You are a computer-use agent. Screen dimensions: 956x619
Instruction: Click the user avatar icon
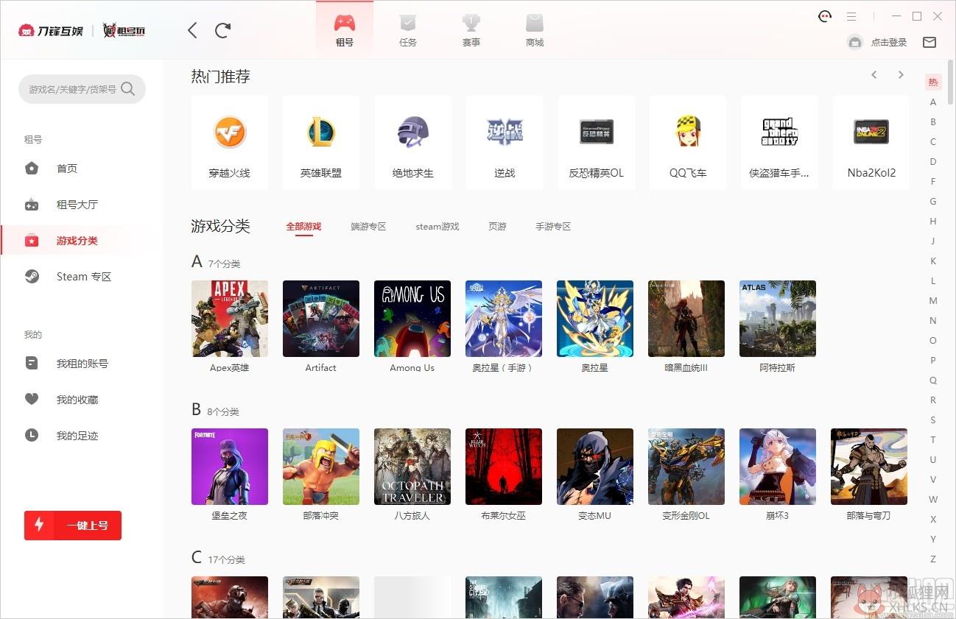coord(855,42)
